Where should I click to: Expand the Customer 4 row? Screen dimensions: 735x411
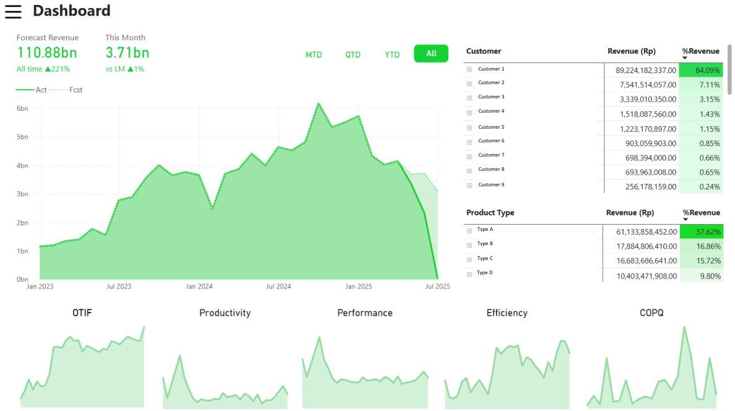469,113
